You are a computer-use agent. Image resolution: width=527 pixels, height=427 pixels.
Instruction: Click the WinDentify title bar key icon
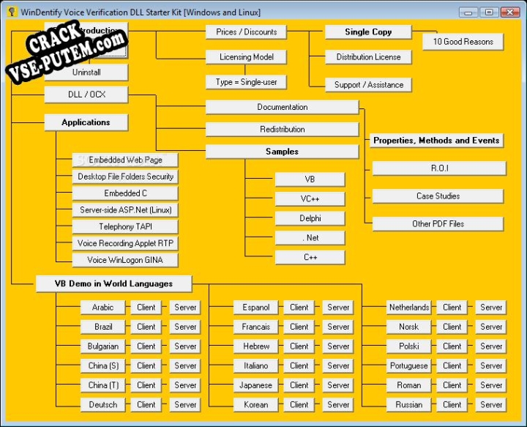pos(12,12)
